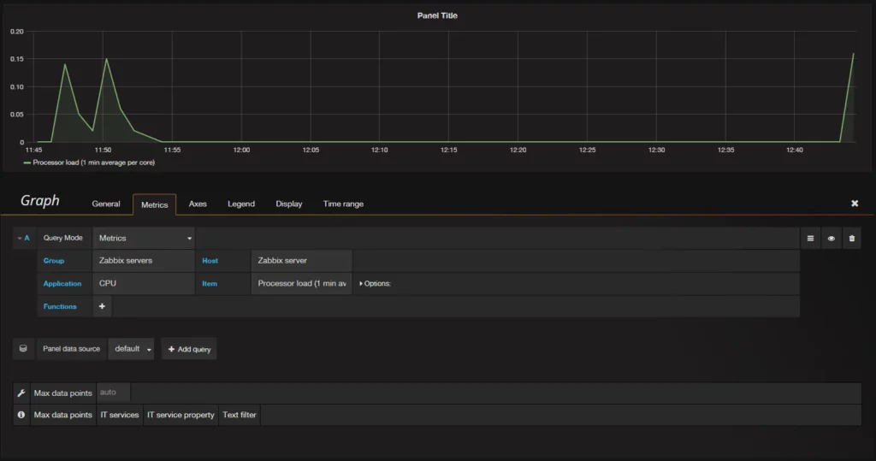
Task: Focus the Max data points auto input
Action: [x=114, y=393]
